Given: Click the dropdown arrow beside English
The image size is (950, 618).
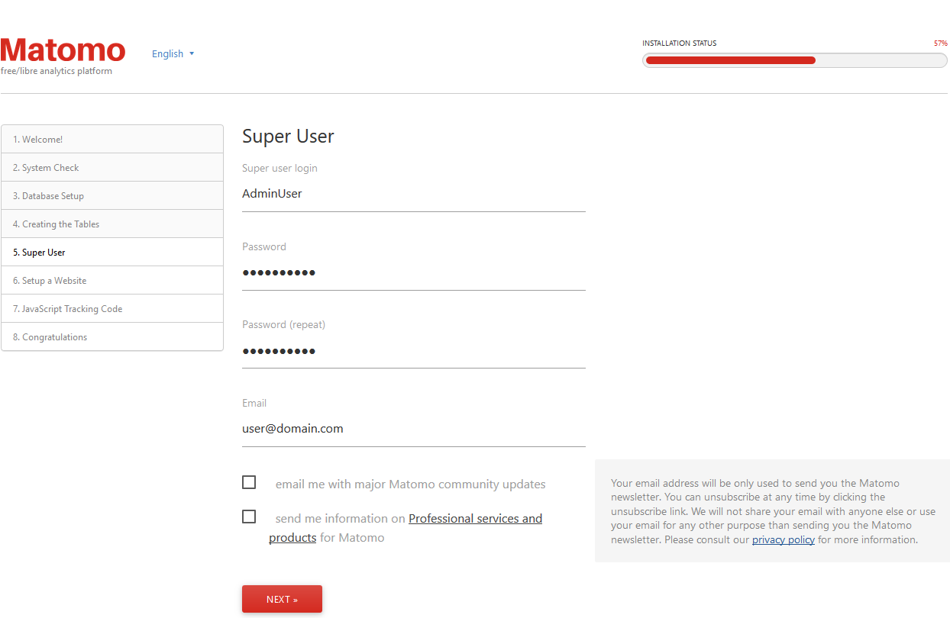Looking at the screenshot, I should click(x=192, y=53).
